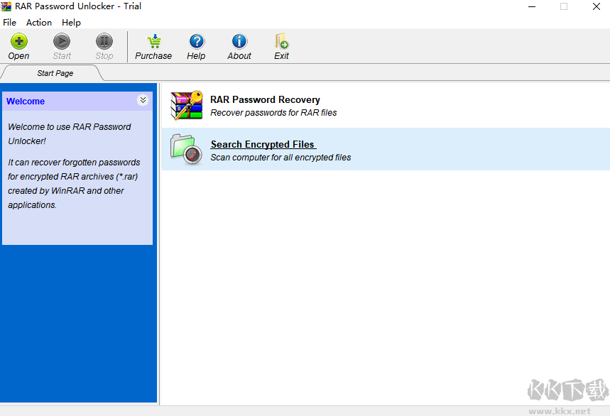Image resolution: width=610 pixels, height=416 pixels.
Task: Open the Action menu
Action: 38,22
